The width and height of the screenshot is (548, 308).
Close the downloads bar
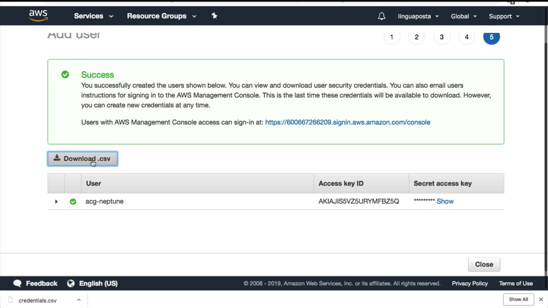tap(541, 299)
